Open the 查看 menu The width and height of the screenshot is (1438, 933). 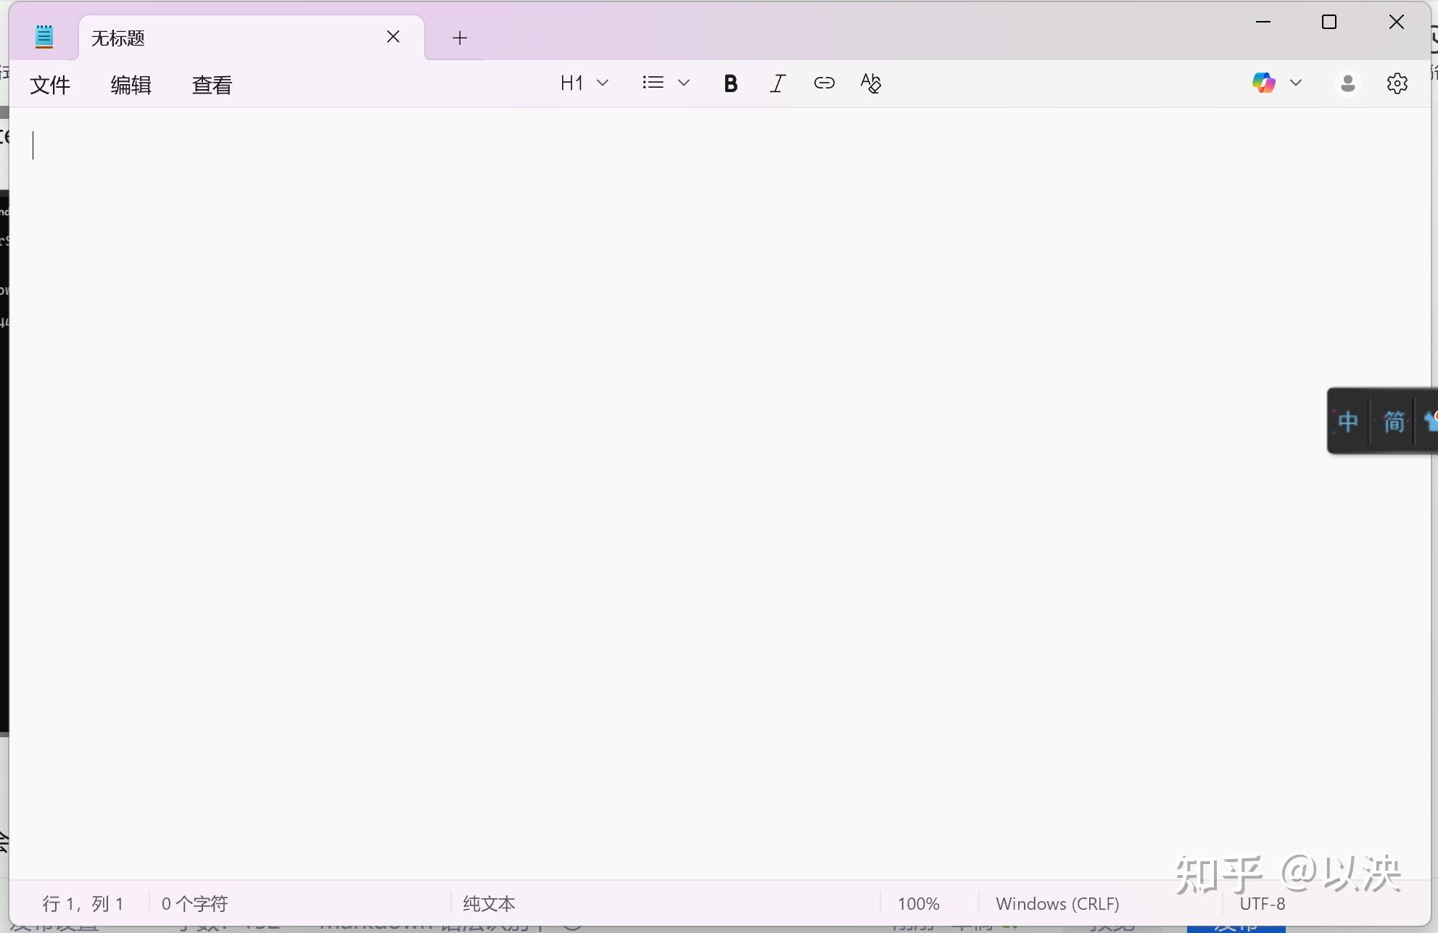pos(212,84)
